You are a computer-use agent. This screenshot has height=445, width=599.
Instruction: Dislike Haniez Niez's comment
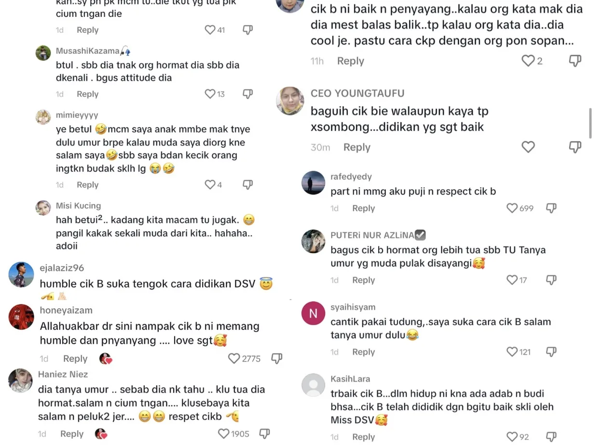[x=264, y=434]
